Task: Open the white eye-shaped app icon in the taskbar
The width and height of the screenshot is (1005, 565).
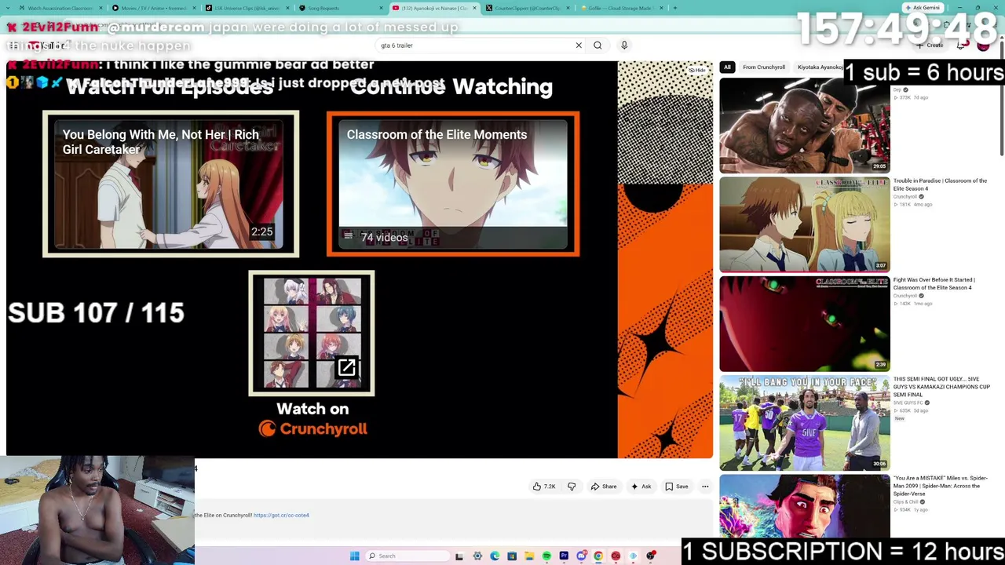Action: coord(633,556)
